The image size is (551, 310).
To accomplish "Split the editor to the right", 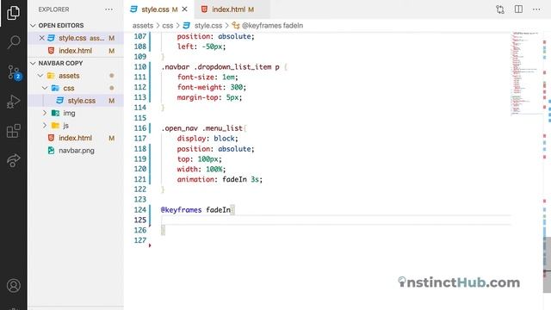I will coord(518,9).
